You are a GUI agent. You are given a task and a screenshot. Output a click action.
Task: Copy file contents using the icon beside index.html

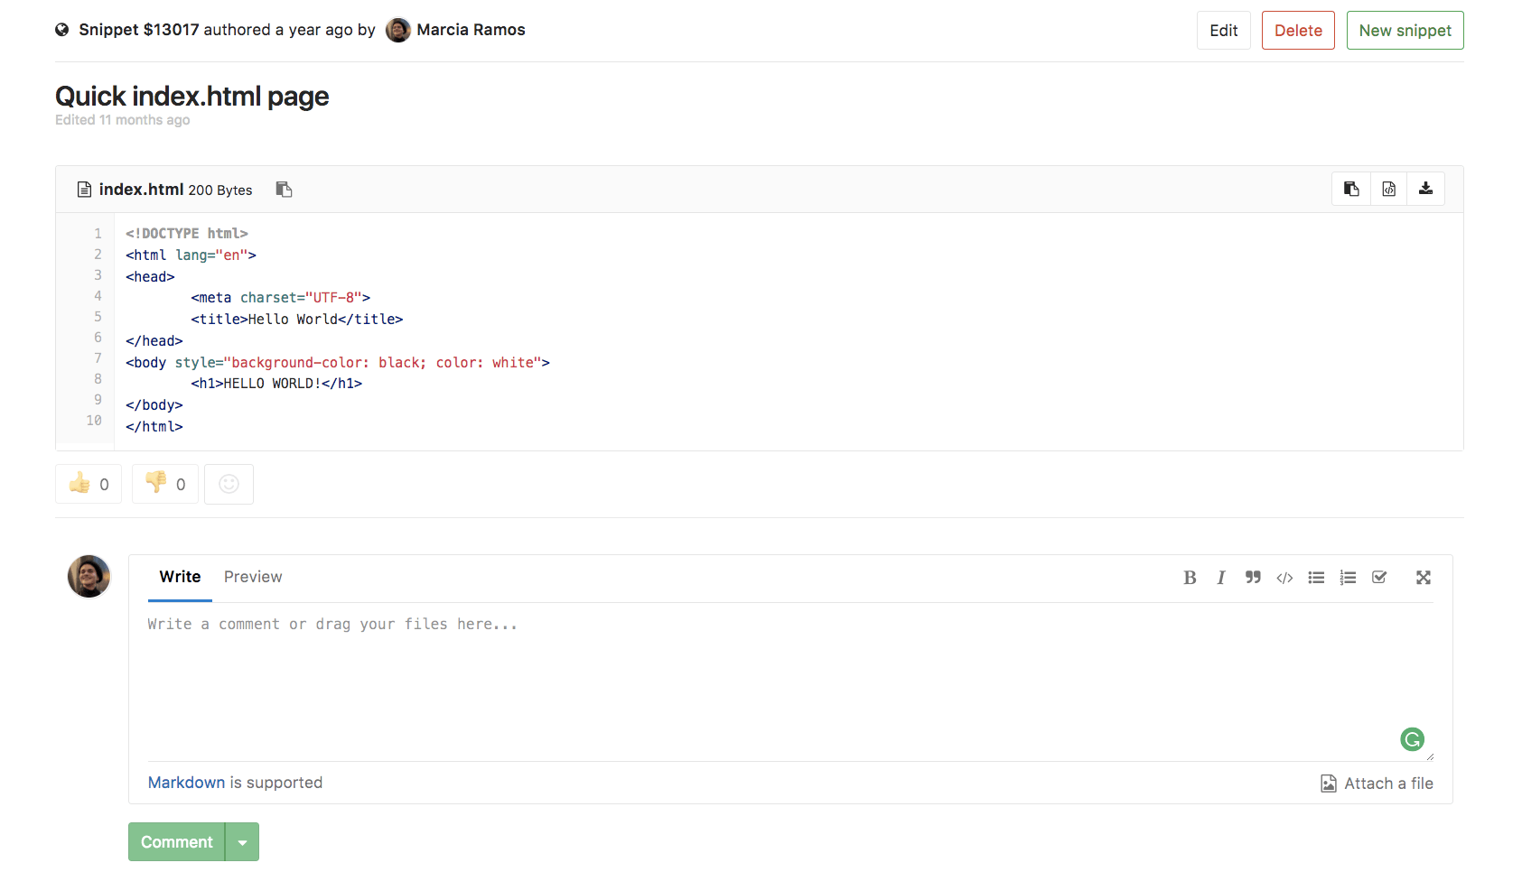pyautogui.click(x=284, y=190)
